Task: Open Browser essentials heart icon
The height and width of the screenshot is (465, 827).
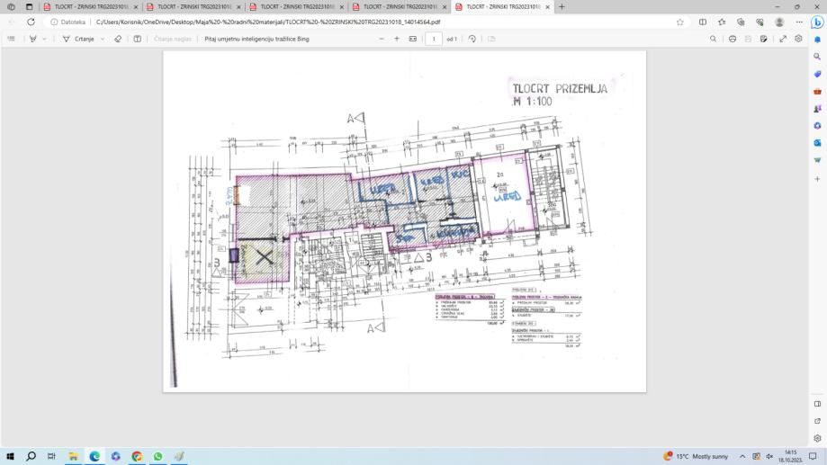Action: (x=760, y=22)
